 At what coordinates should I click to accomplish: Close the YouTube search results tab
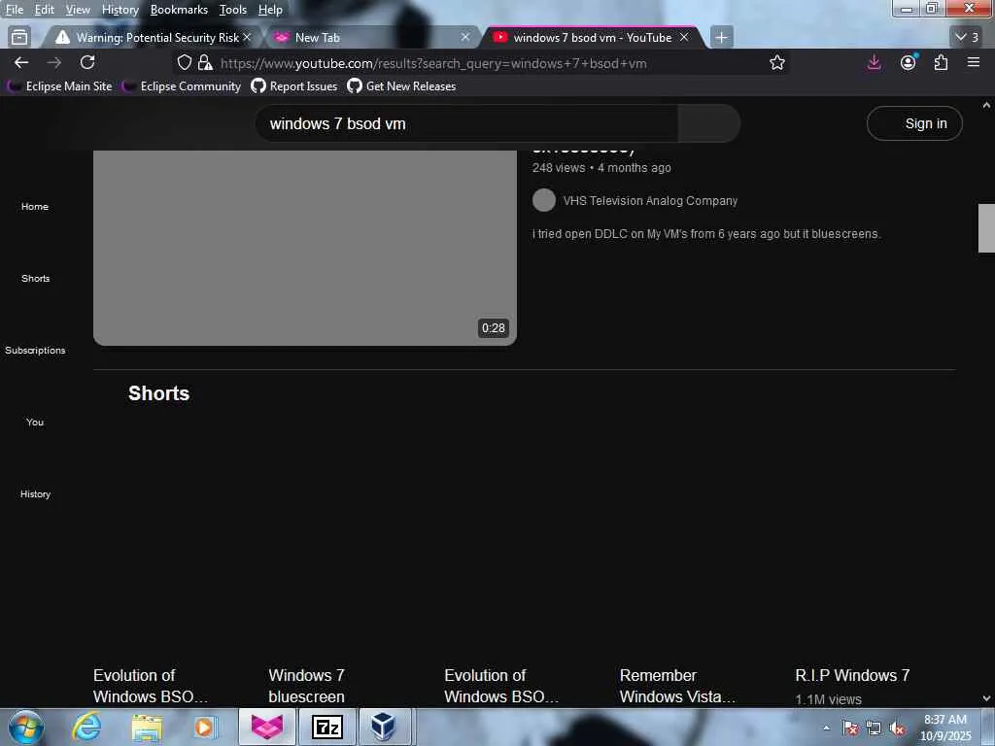(684, 38)
